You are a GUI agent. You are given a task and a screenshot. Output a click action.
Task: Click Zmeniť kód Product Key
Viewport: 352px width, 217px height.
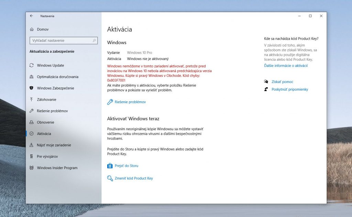tap(134, 178)
